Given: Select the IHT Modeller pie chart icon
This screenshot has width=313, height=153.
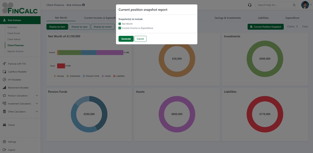Looking at the screenshot, I should point(5,79).
